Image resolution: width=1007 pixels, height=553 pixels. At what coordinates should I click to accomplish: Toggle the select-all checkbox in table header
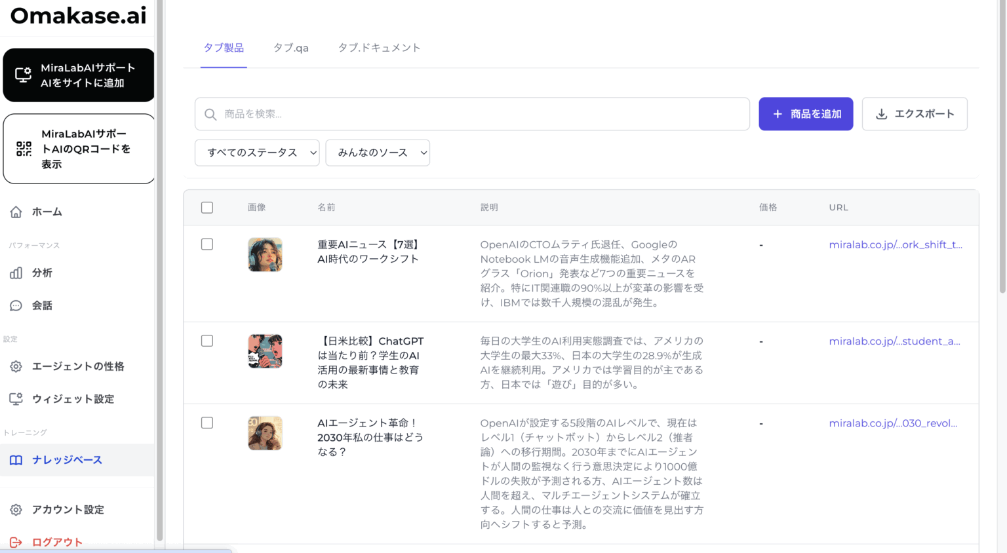[207, 208]
